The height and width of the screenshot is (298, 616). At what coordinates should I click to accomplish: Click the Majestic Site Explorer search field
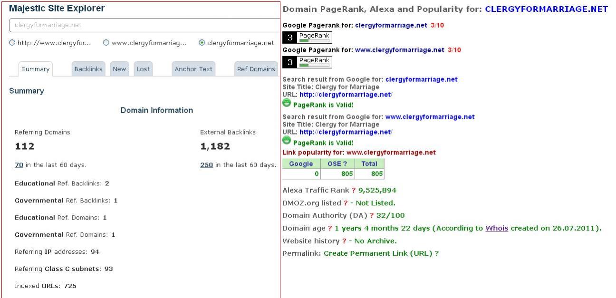pos(144,25)
